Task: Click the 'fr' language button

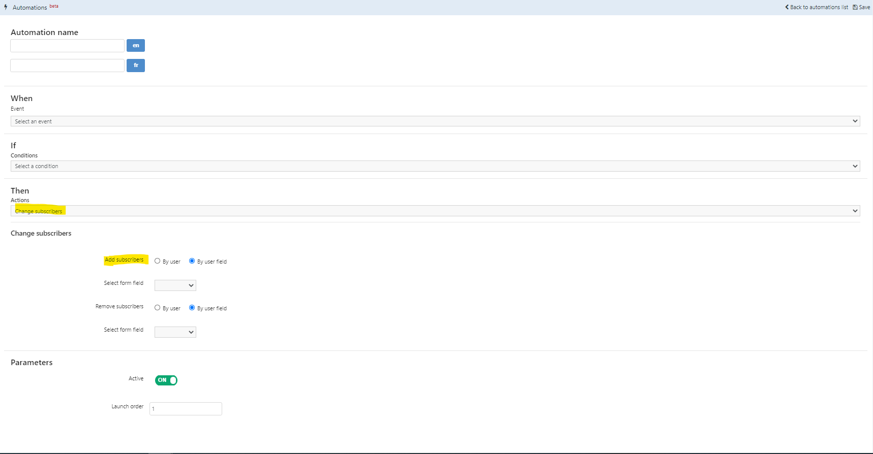Action: point(136,66)
